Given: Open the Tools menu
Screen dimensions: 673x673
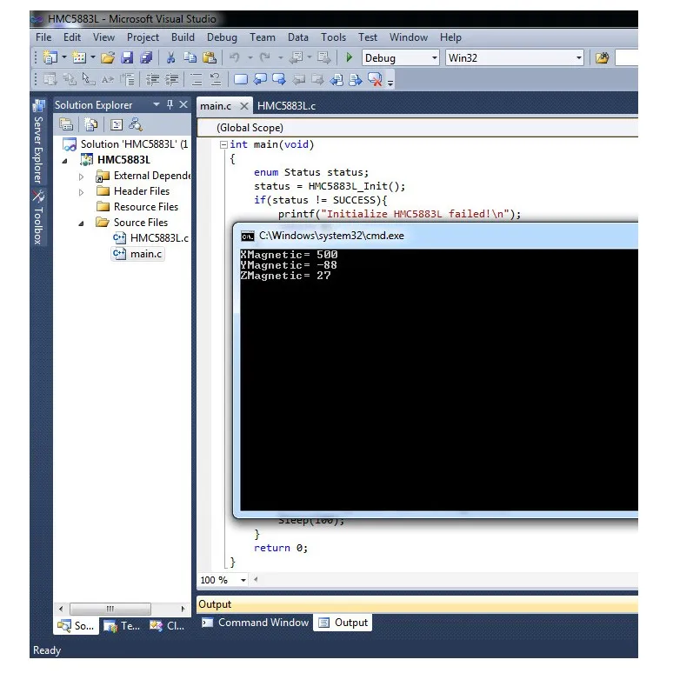Looking at the screenshot, I should [333, 37].
